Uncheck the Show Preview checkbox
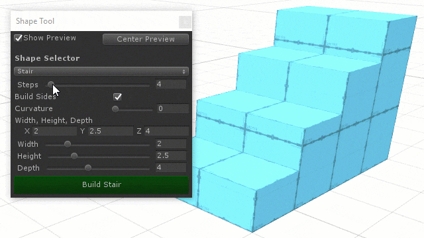 pyautogui.click(x=19, y=38)
